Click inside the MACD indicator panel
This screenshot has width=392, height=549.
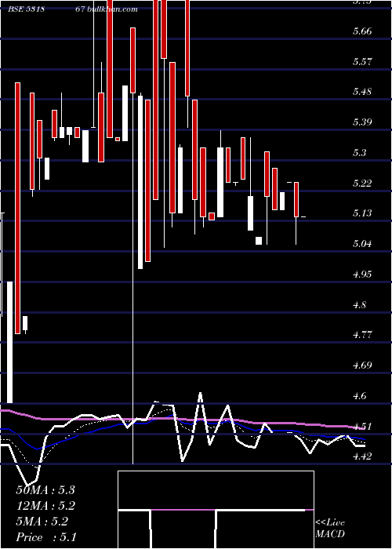pyautogui.click(x=216, y=510)
